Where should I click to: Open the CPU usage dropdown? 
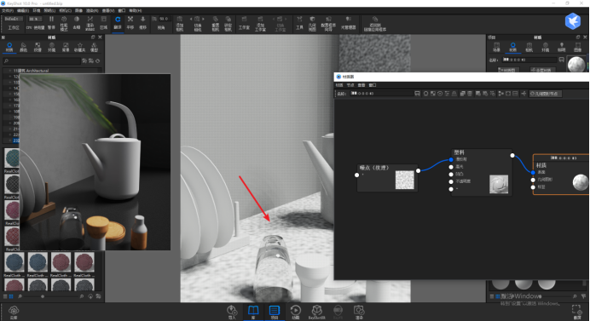click(35, 19)
